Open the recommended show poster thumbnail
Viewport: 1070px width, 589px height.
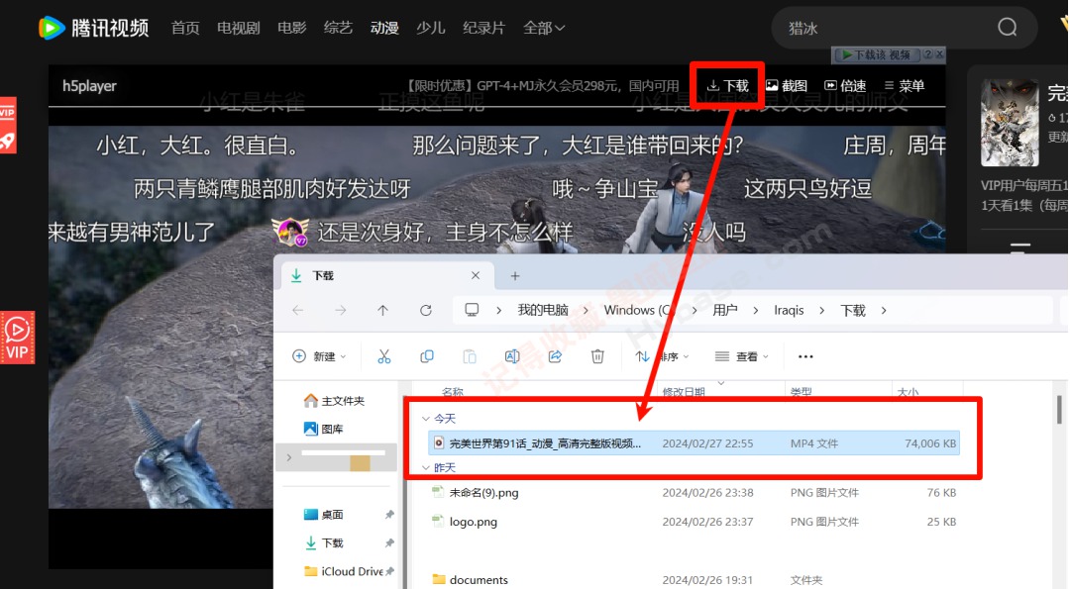(1010, 123)
